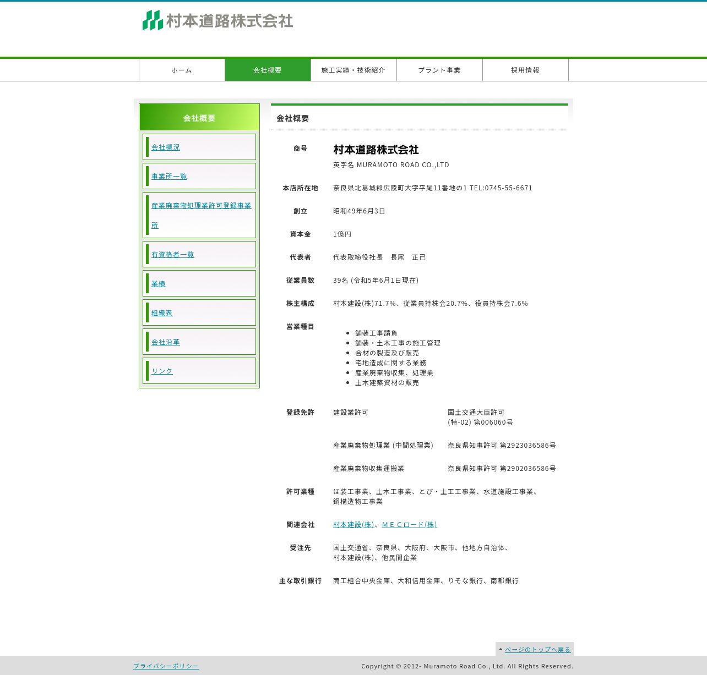Click permit number 第2902036586号
This screenshot has height=675, width=707.
click(x=528, y=469)
